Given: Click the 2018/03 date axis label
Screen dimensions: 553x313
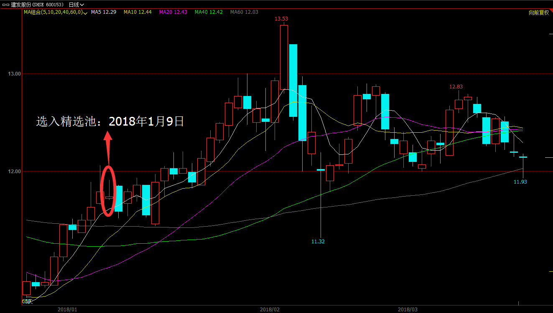Looking at the screenshot, I should [x=408, y=309].
